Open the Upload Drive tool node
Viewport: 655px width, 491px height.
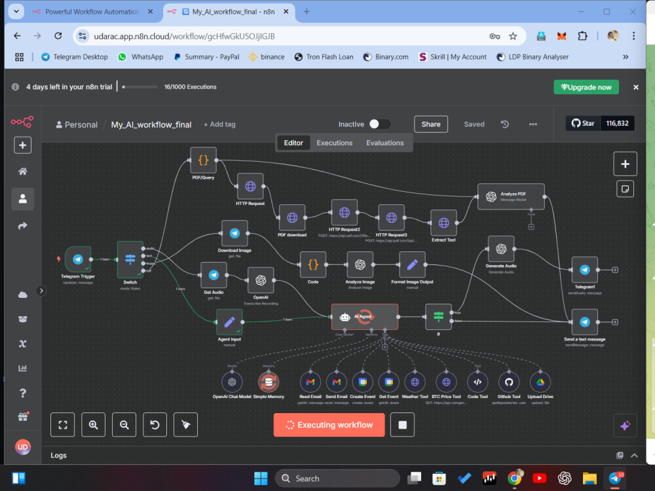coord(540,382)
